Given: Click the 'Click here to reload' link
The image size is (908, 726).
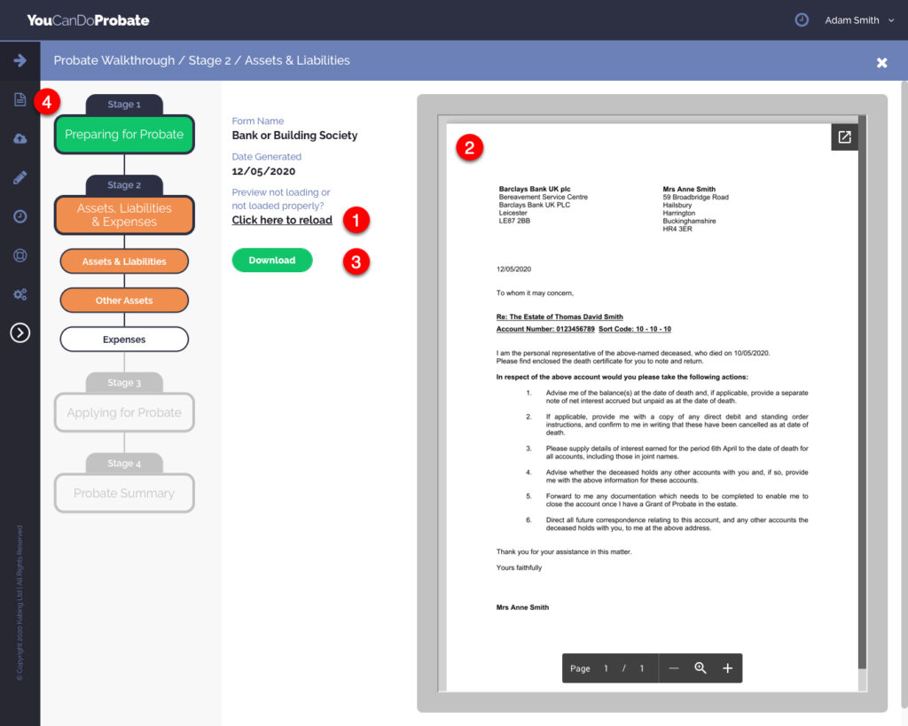Looking at the screenshot, I should [x=282, y=220].
